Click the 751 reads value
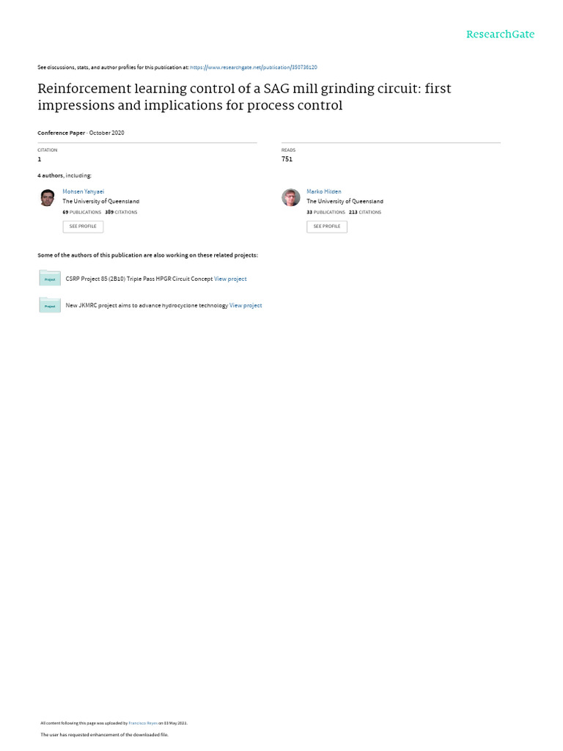 (287, 159)
